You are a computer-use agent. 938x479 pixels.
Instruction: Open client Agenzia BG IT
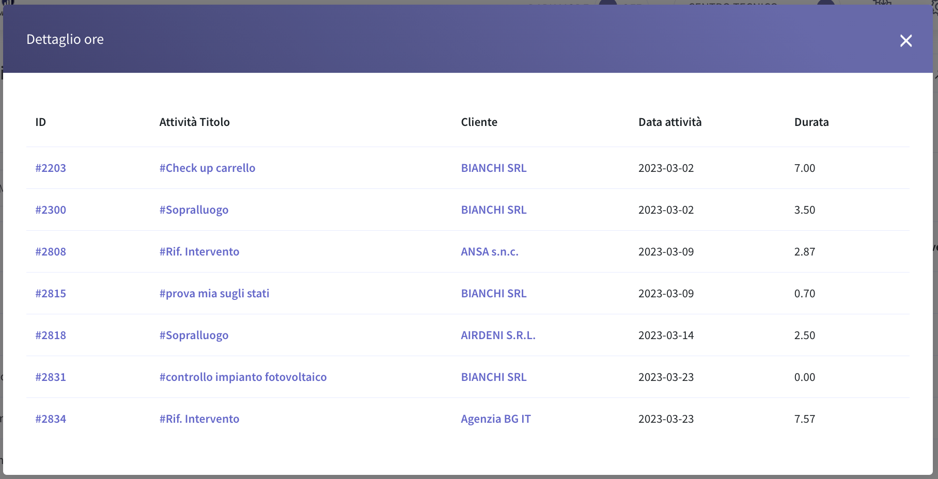(x=496, y=419)
